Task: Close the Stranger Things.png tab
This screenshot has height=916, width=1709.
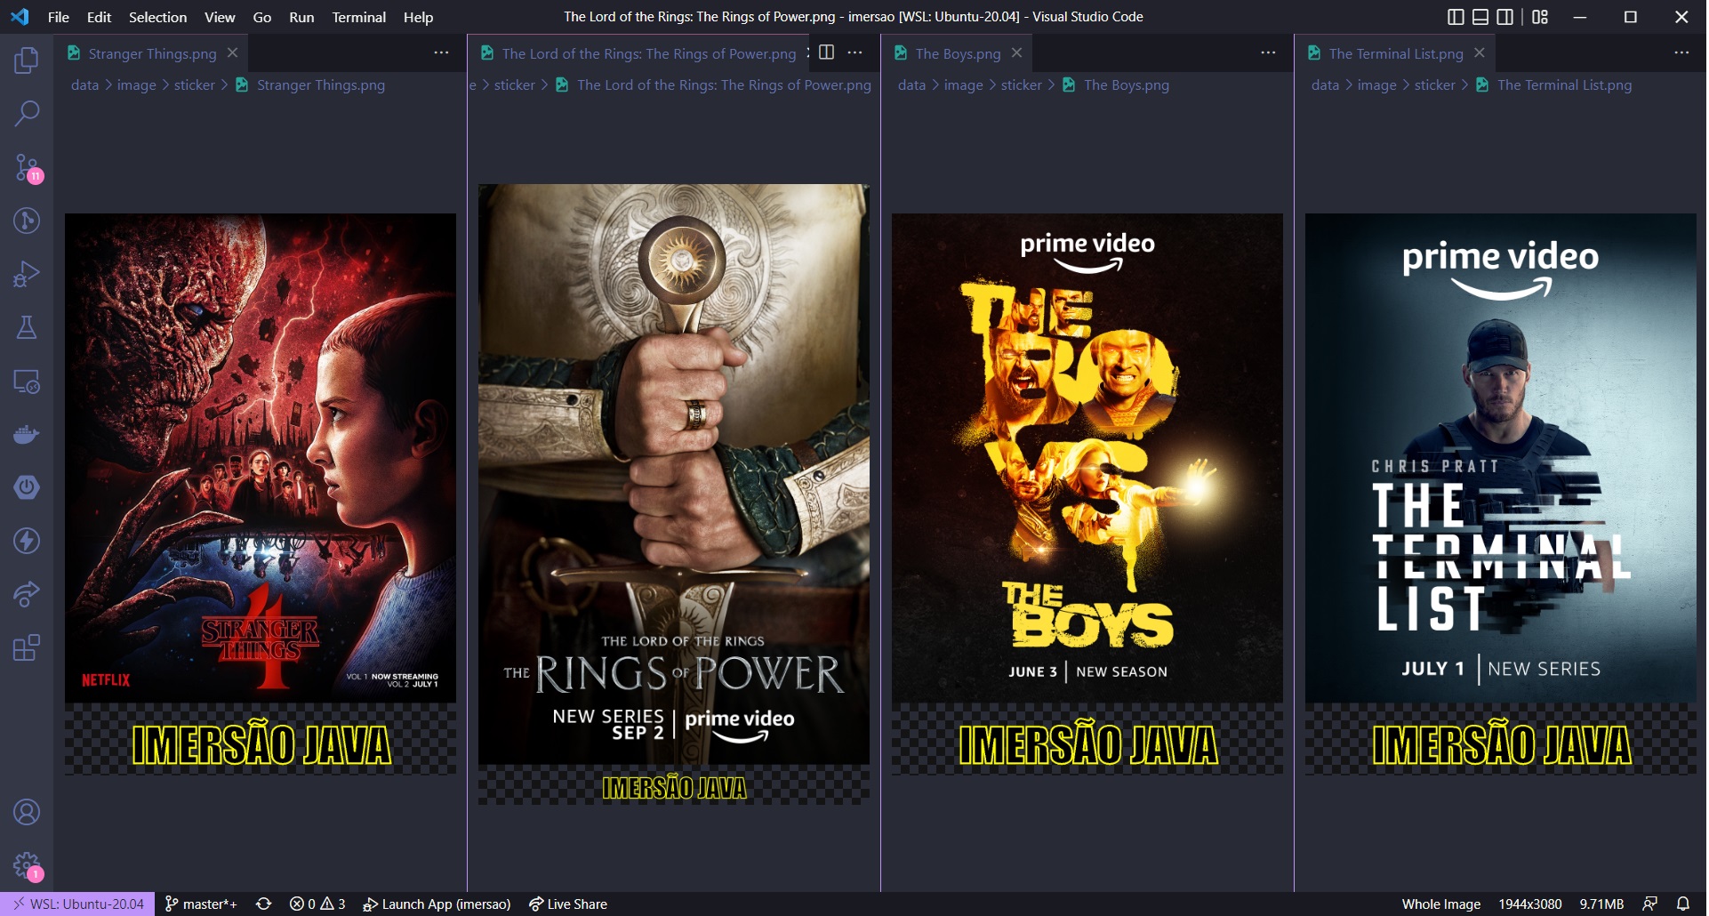Action: coord(232,53)
